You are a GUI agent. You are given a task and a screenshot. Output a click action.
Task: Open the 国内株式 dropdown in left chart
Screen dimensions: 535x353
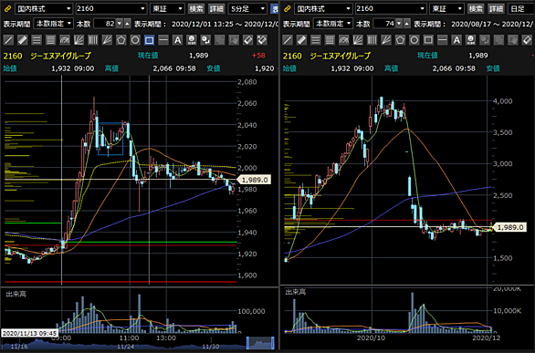pos(44,8)
